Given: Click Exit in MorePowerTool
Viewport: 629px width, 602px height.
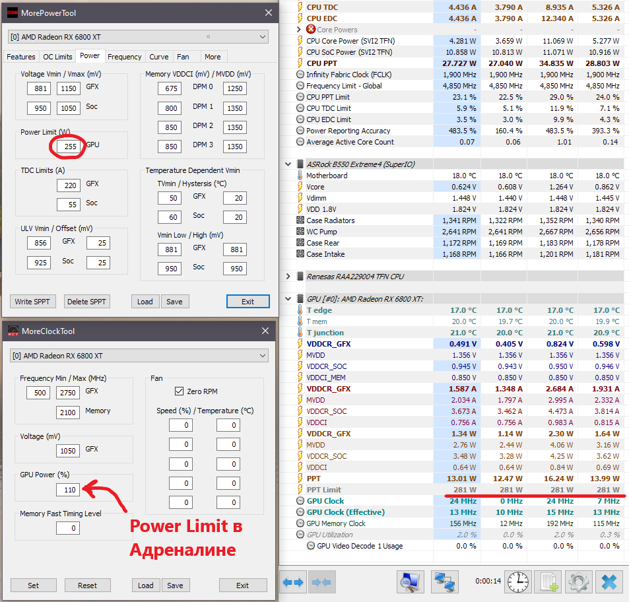Looking at the screenshot, I should (248, 302).
